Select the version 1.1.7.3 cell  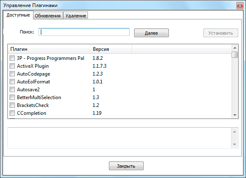[x=99, y=66]
